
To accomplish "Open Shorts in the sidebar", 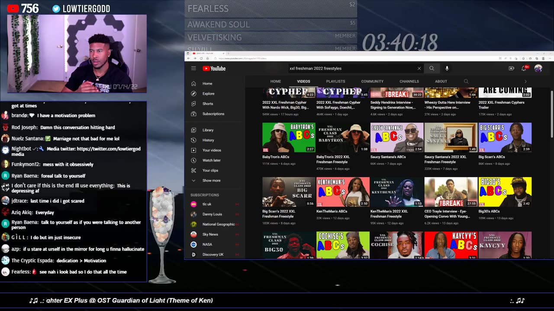I will [x=215, y=104].
